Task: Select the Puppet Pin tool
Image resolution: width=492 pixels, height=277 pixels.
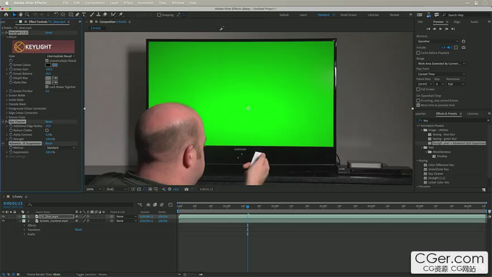Action: 120,15
